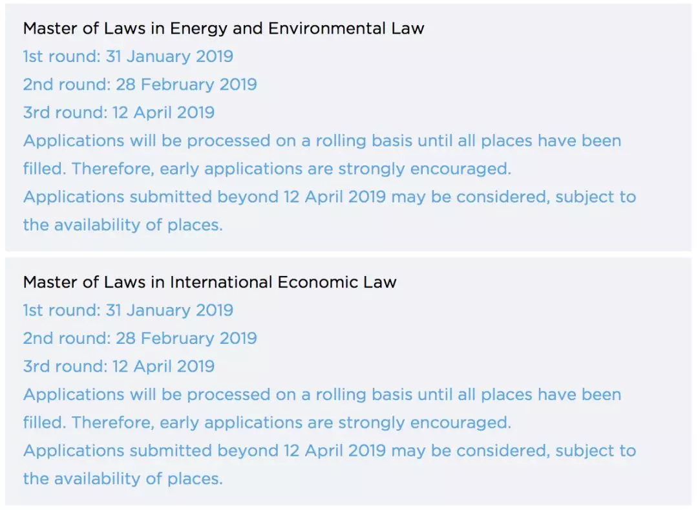Select Energy law's 3rd round 12 April 2019 line
Viewport: 698px width, 510px height.
[x=119, y=112]
